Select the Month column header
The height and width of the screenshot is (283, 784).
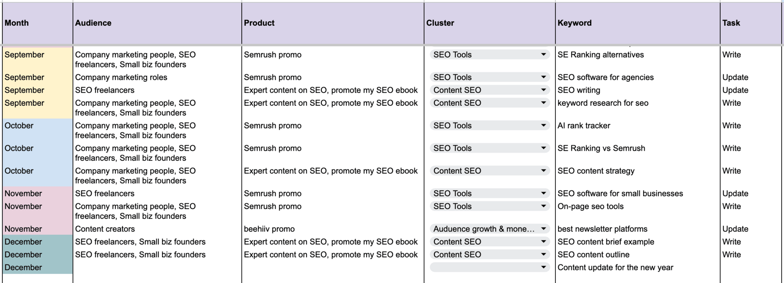[x=37, y=23]
